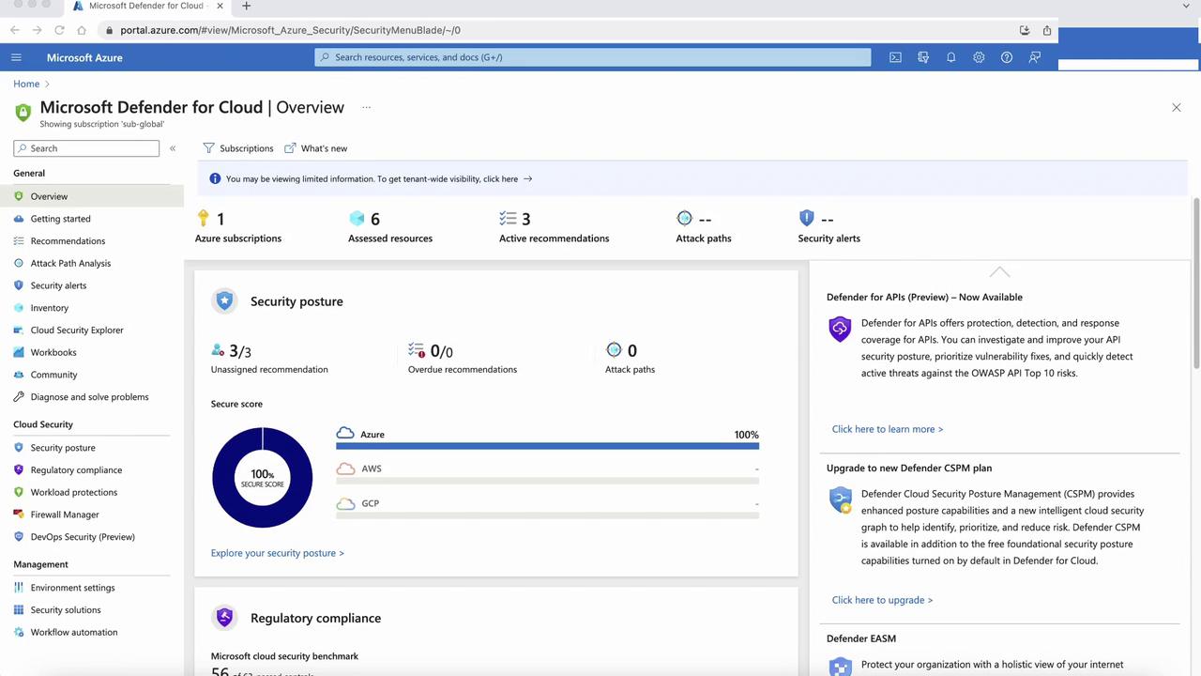Click the Home breadcrumb link
1201x676 pixels.
click(26, 84)
